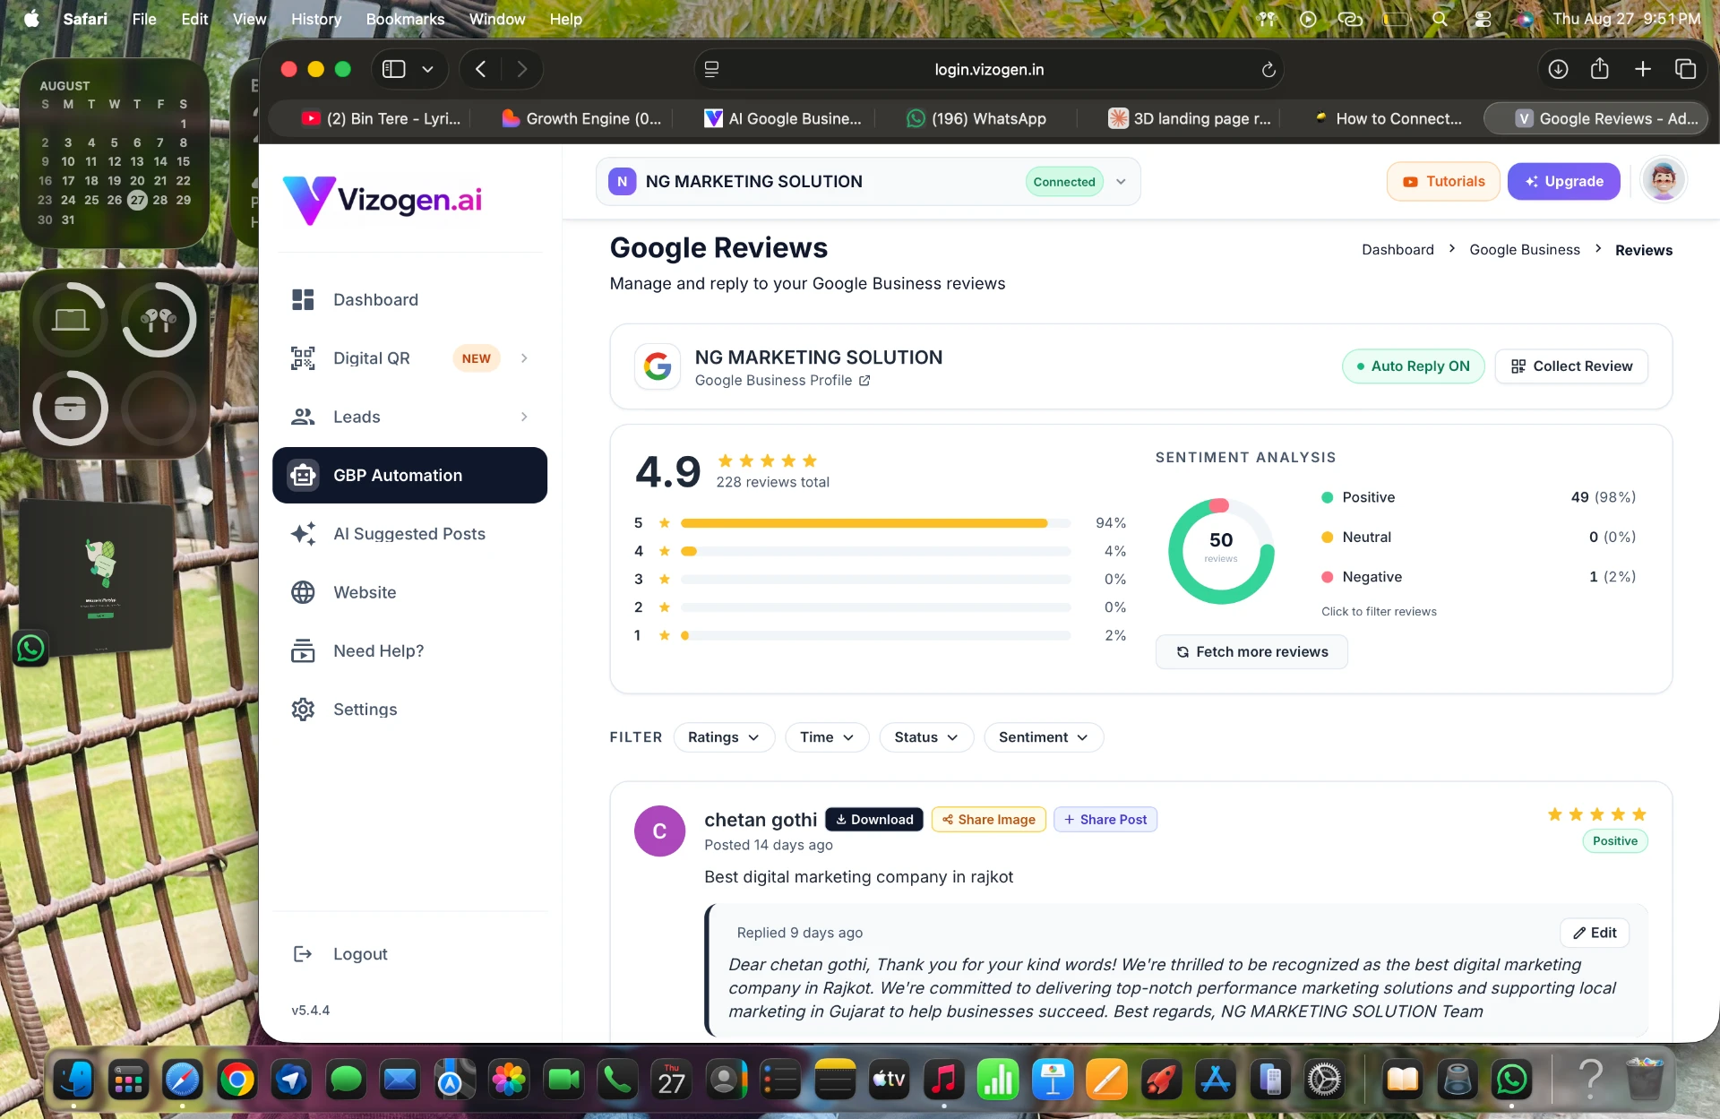Go back with Safari back arrow
The image size is (1720, 1119).
[x=481, y=69]
